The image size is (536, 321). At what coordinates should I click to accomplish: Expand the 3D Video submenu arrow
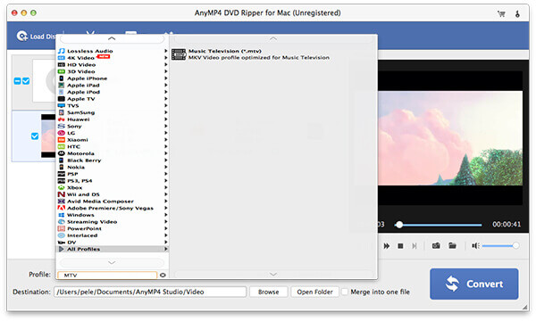(x=166, y=71)
